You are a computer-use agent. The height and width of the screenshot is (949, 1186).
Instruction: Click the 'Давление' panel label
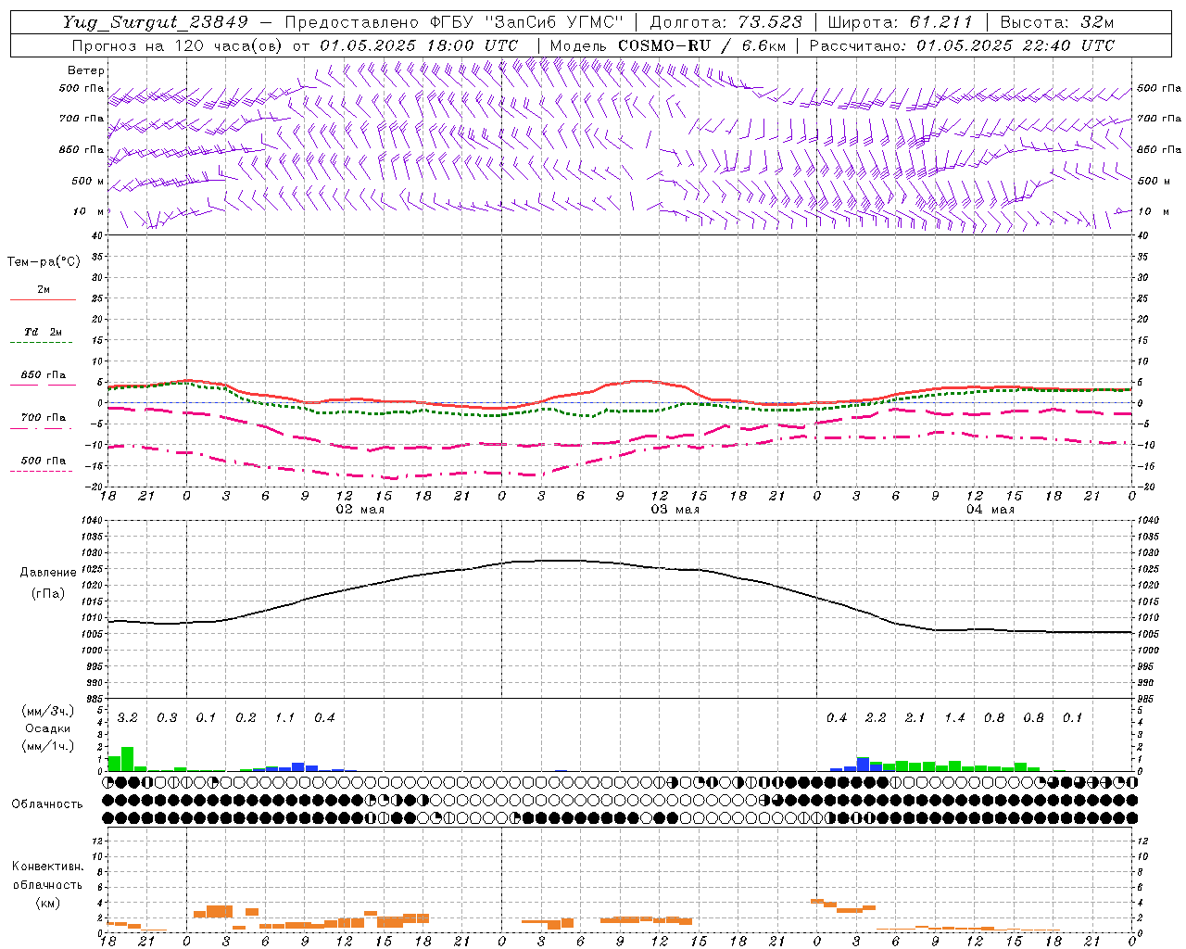(48, 573)
